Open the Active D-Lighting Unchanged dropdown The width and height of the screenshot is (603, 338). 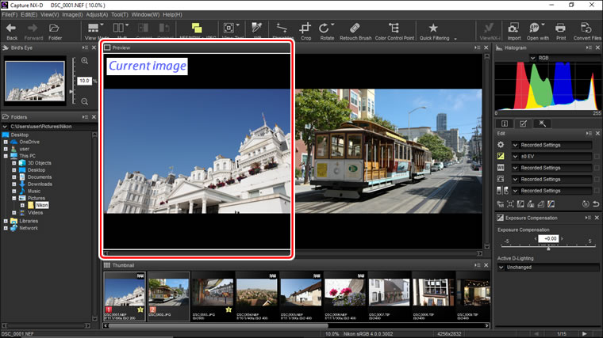[x=548, y=267]
